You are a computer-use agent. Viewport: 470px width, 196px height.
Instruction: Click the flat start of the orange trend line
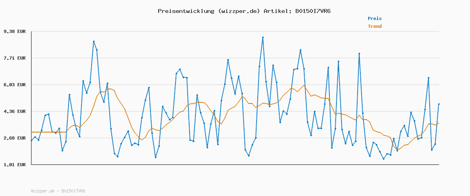click(x=47, y=132)
